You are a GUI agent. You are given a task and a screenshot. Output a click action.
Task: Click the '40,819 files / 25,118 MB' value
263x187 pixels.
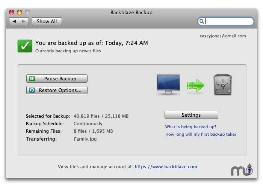pyautogui.click(x=101, y=116)
